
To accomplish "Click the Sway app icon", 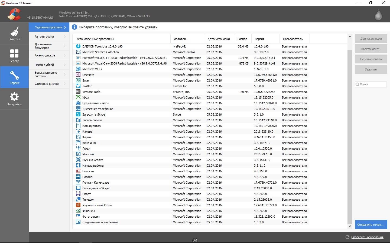I will pos(78,80).
